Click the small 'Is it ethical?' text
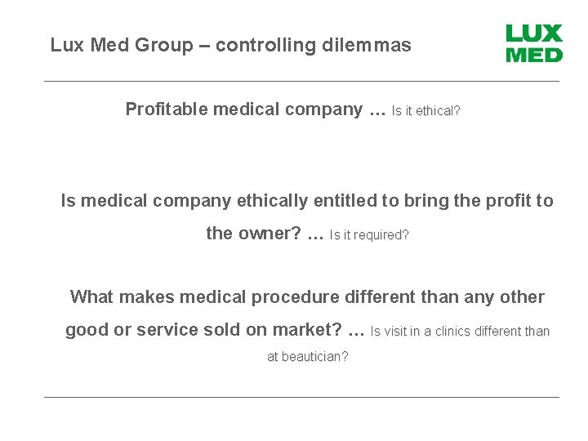The height and width of the screenshot is (441, 588). point(426,111)
